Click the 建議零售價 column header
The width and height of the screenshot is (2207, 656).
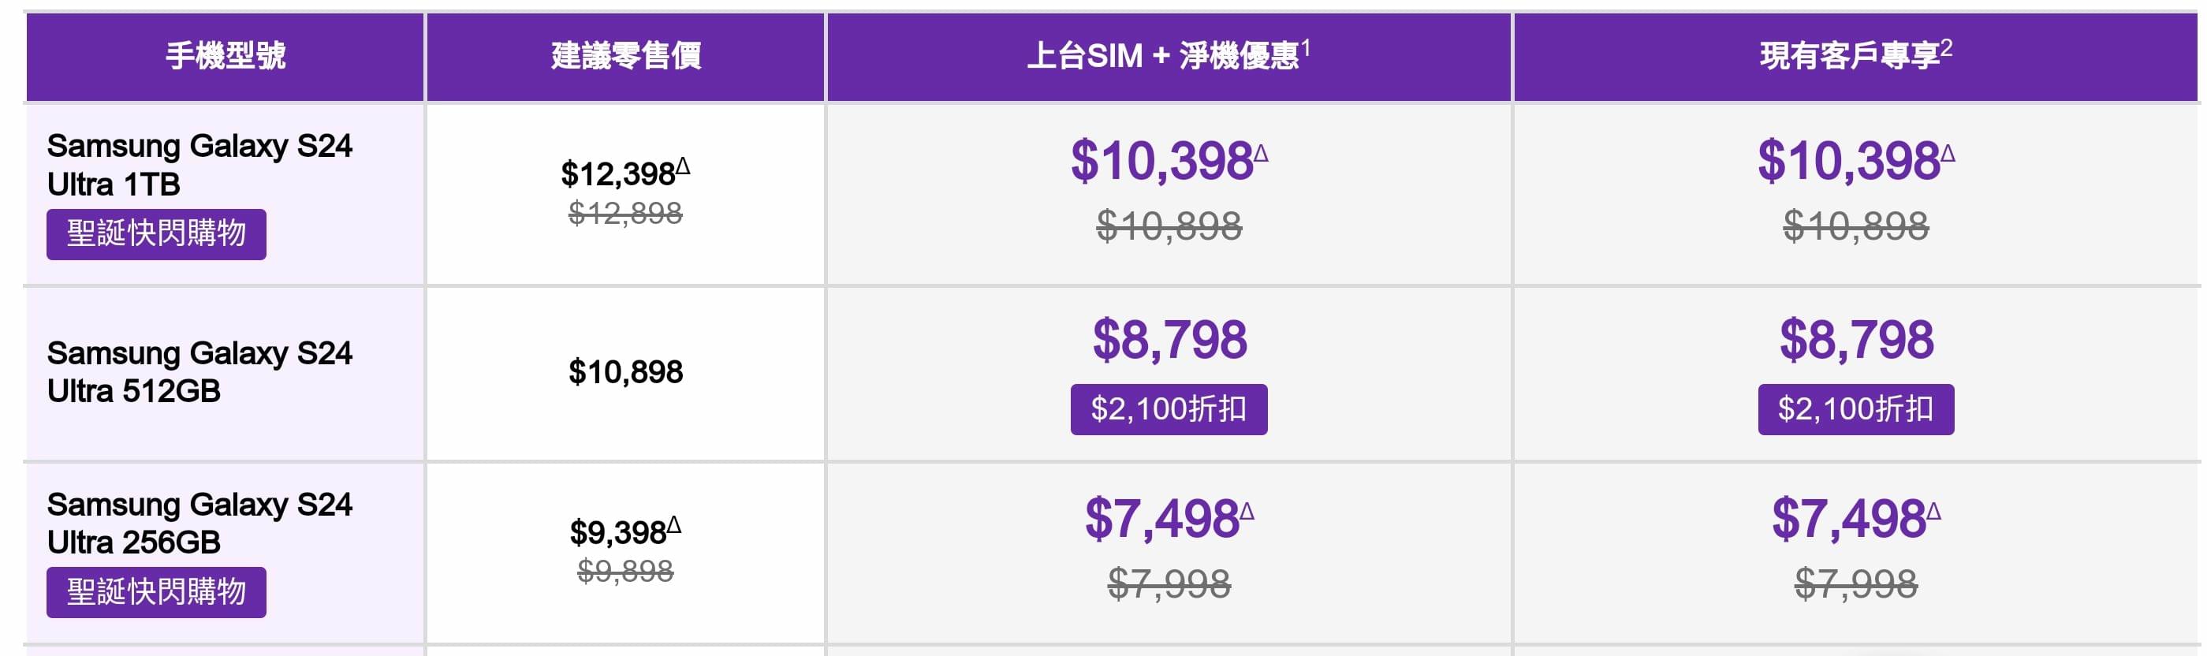(x=625, y=57)
